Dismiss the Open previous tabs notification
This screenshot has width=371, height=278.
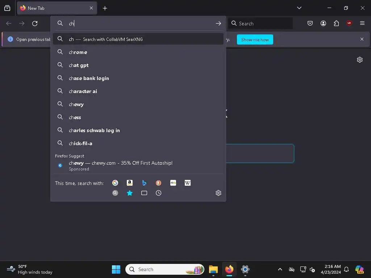[362, 39]
